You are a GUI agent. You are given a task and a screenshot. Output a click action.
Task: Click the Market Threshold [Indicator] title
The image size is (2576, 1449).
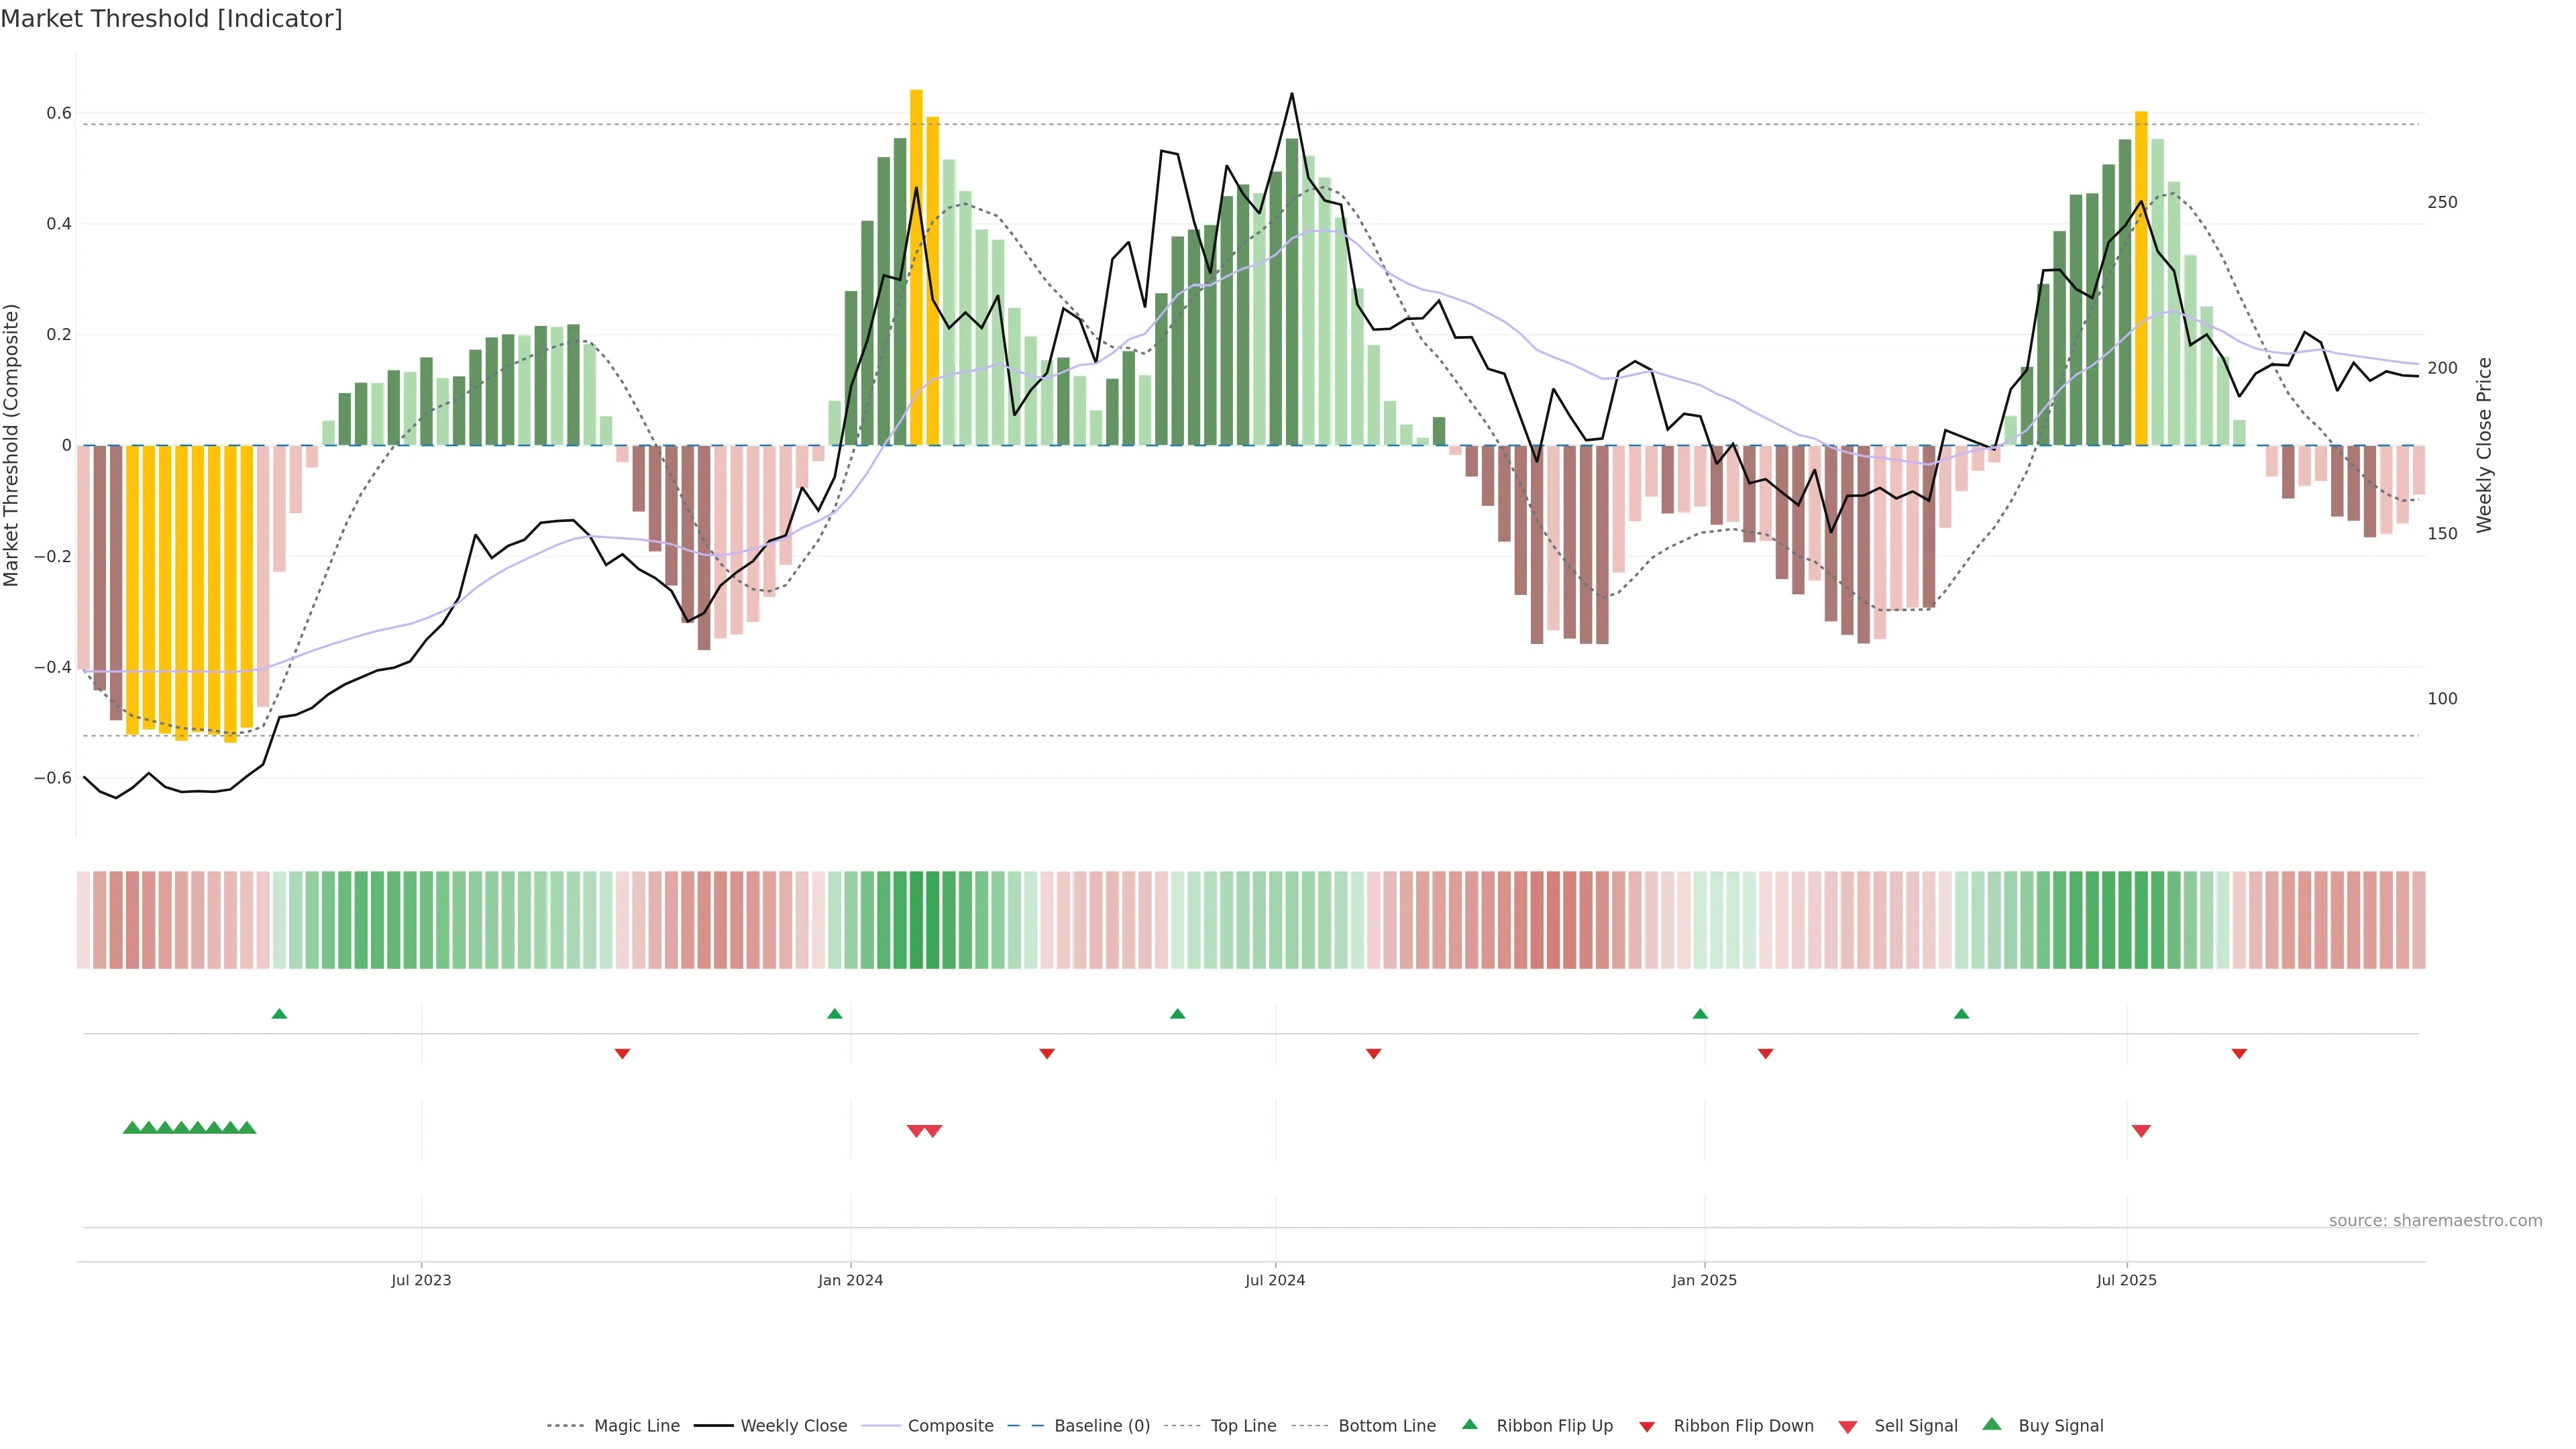pos(171,19)
